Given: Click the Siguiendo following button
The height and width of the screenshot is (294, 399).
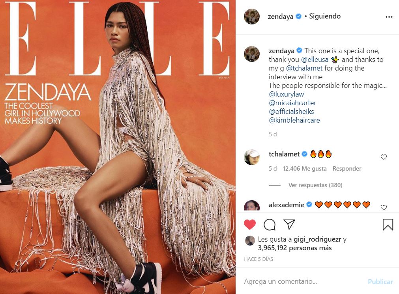Looking at the screenshot, I should tap(325, 16).
